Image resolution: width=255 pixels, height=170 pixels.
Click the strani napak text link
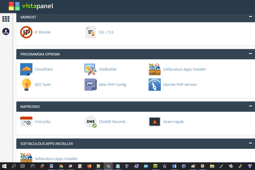pyautogui.click(x=173, y=122)
